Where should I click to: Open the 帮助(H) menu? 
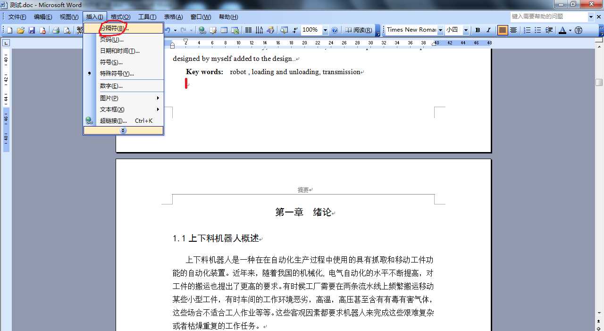228,17
